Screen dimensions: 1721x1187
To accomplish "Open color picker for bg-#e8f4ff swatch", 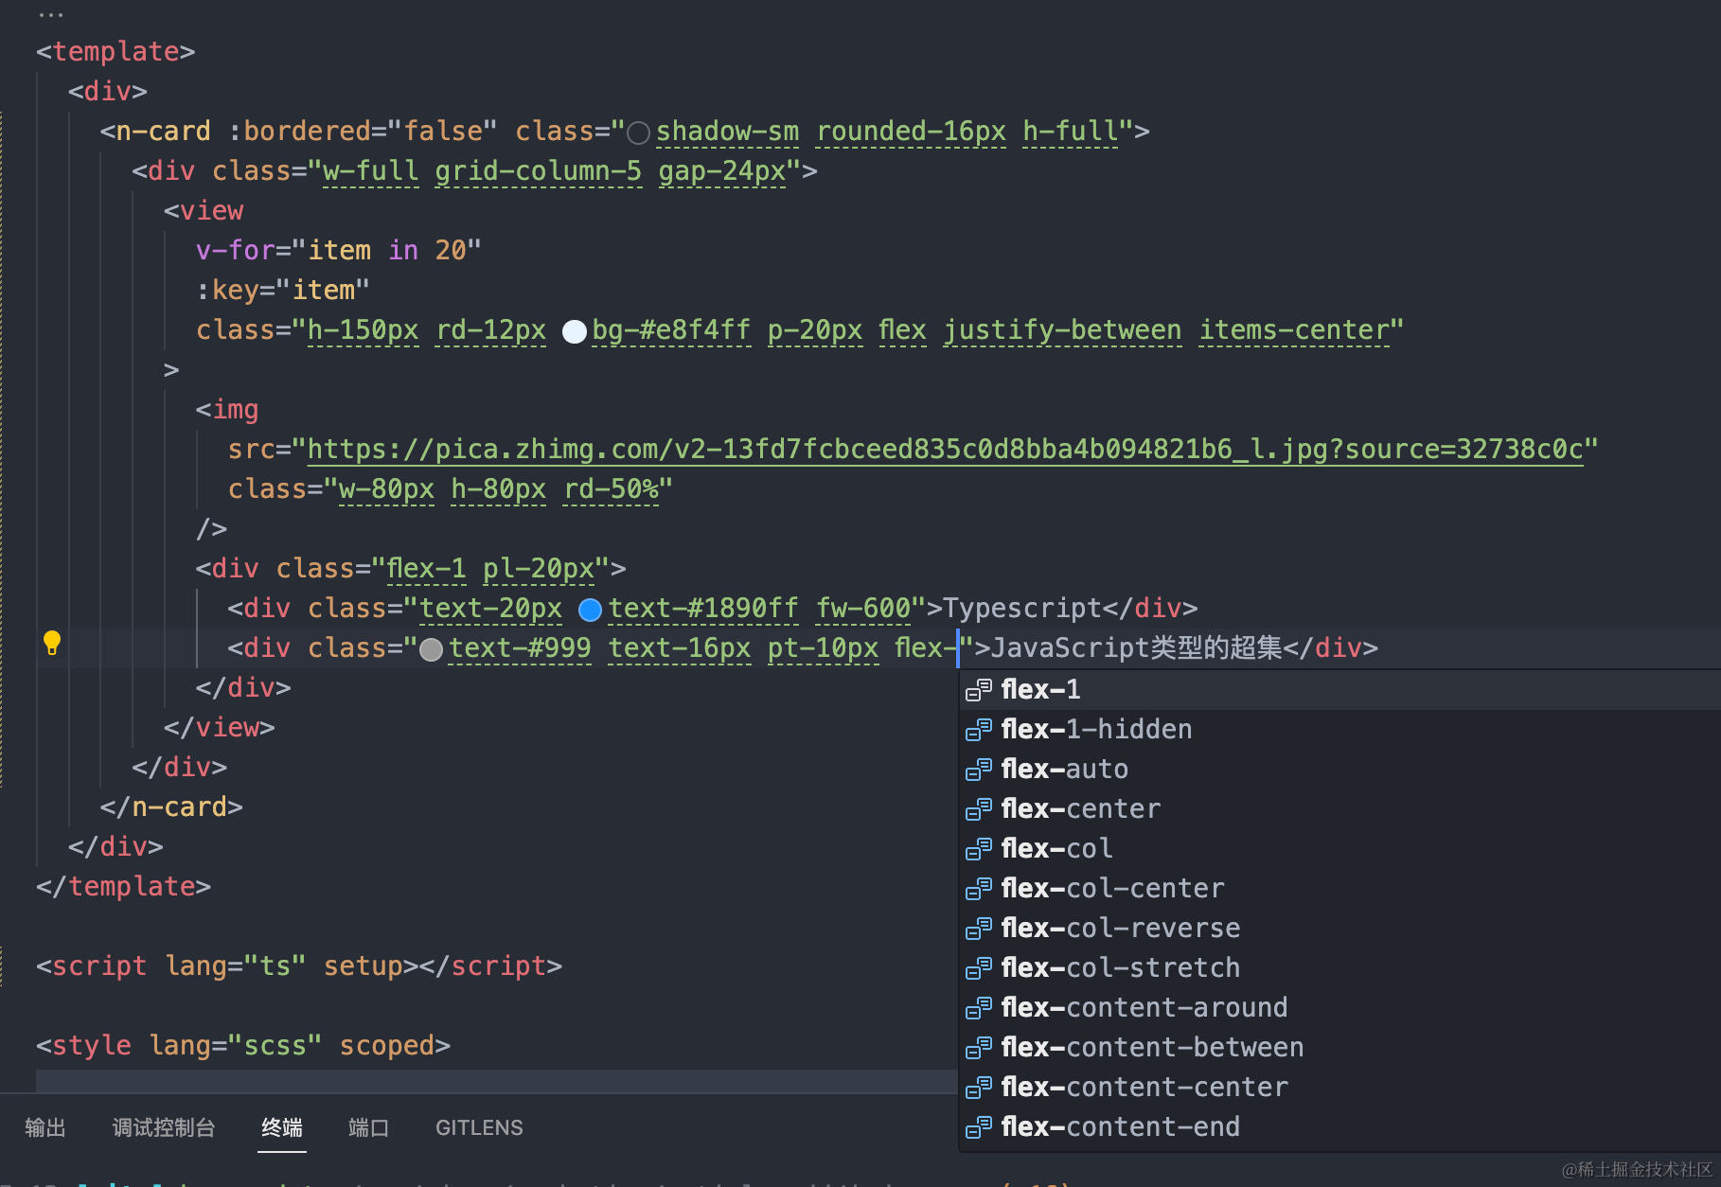I will click(574, 331).
